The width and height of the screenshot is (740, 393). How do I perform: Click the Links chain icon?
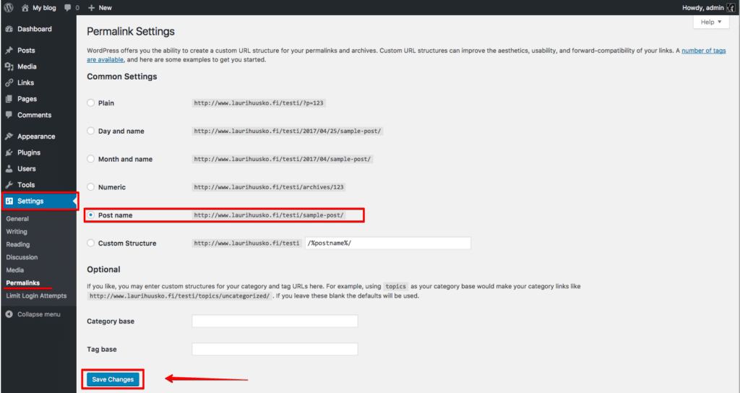[9, 82]
